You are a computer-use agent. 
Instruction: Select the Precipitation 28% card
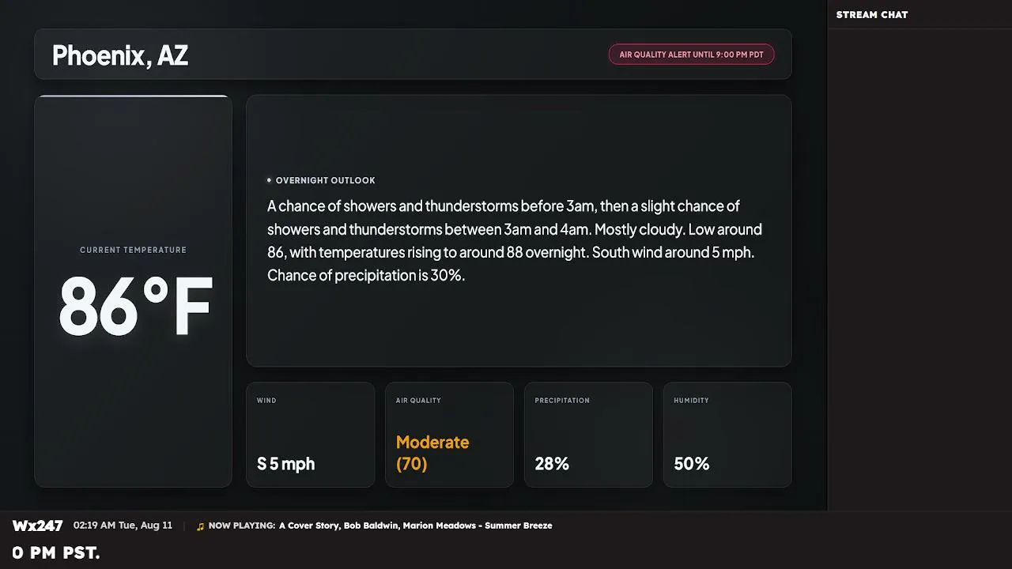click(588, 435)
